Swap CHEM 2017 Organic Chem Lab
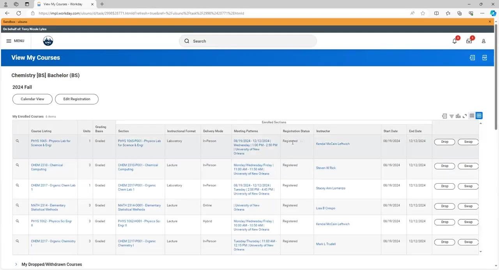 468,186
